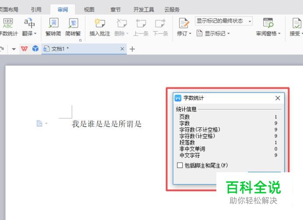This screenshot has height=220, width=303.
Task: Click the 字符数(不计空格) row
Action: click(229, 130)
